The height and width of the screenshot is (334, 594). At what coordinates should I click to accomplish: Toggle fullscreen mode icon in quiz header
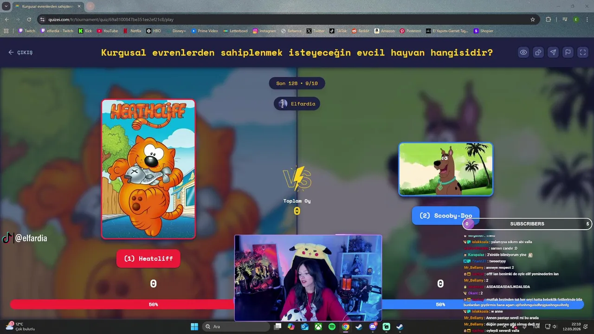[x=583, y=52]
